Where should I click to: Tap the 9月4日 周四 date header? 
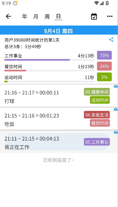click(59, 31)
